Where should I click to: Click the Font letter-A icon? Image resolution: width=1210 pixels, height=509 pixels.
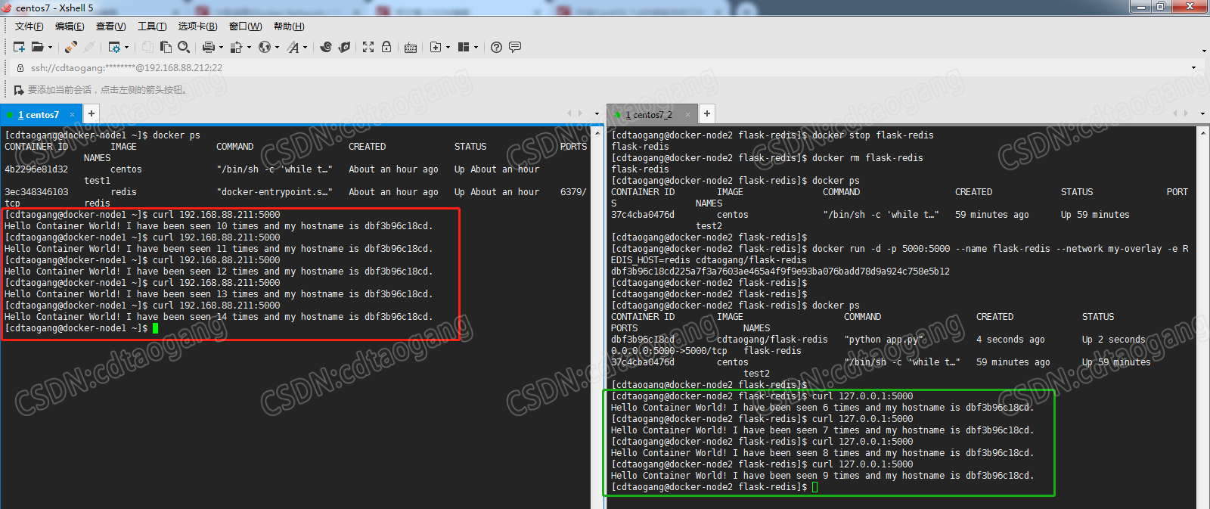click(293, 47)
